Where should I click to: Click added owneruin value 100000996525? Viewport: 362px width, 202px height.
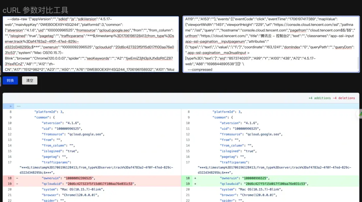pyautogui.click(x=256, y=178)
